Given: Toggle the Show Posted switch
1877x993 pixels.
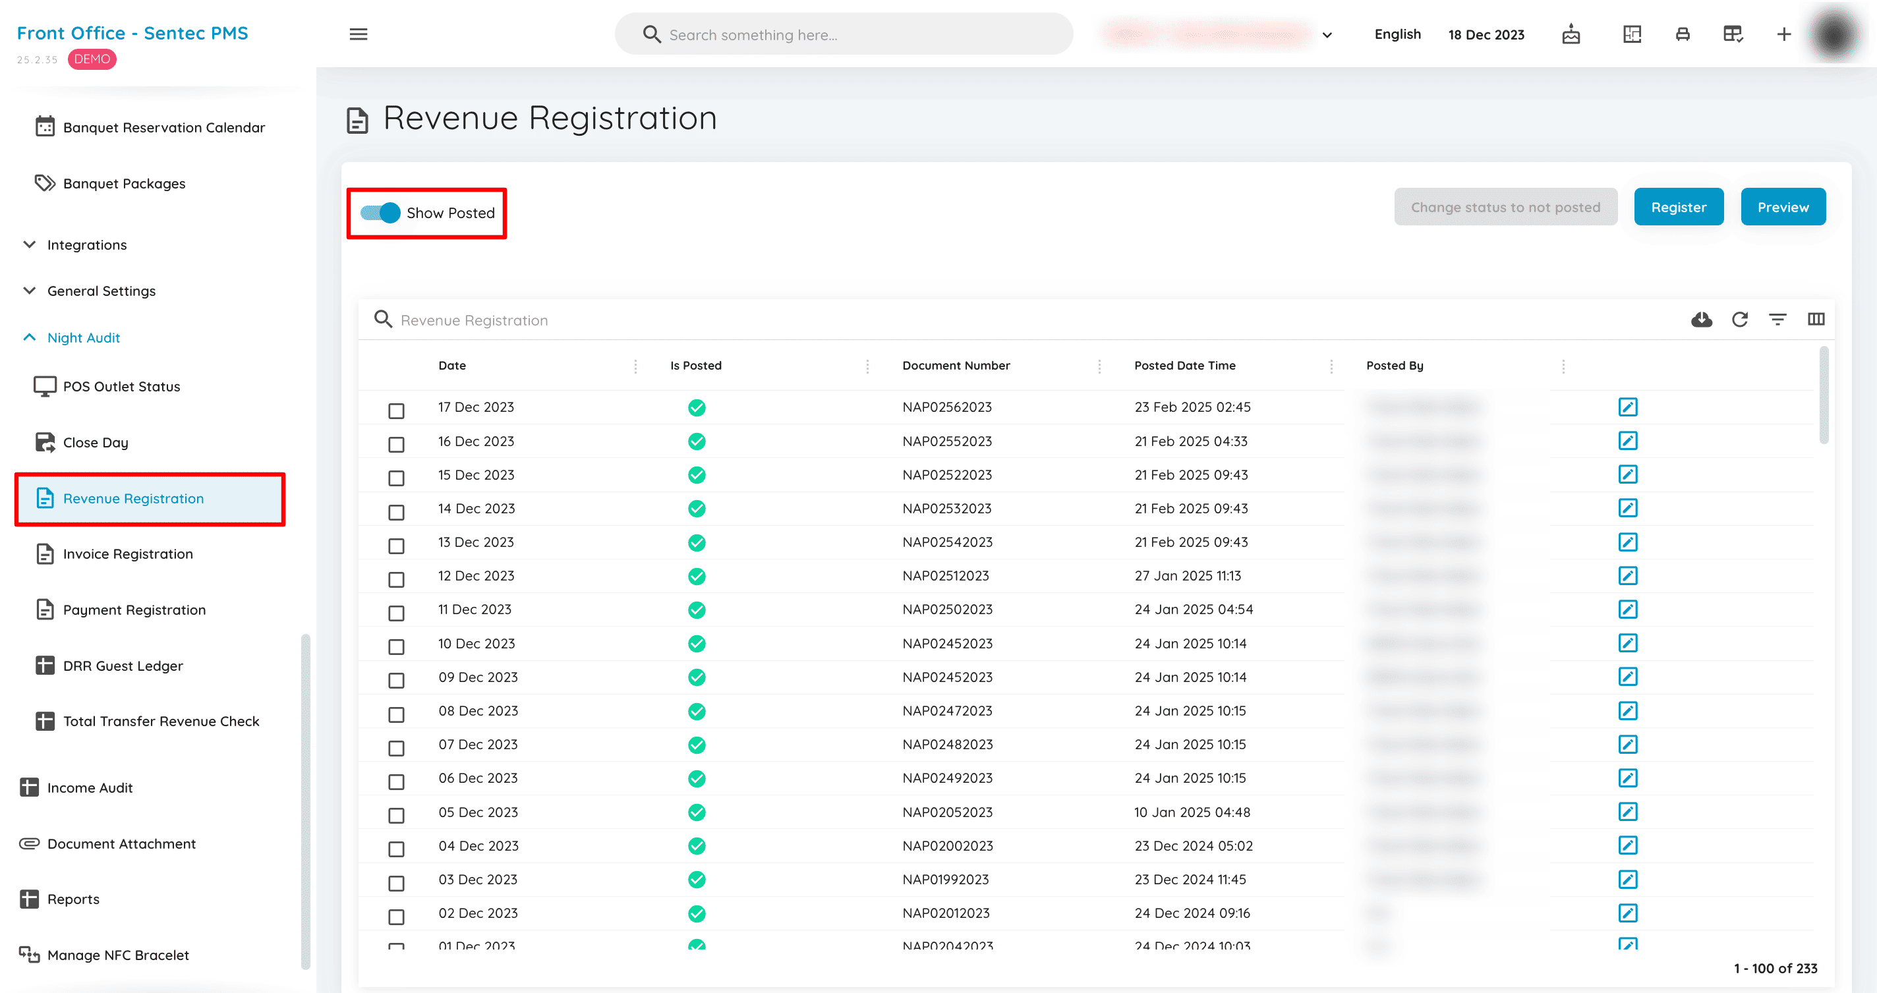Looking at the screenshot, I should 380,213.
